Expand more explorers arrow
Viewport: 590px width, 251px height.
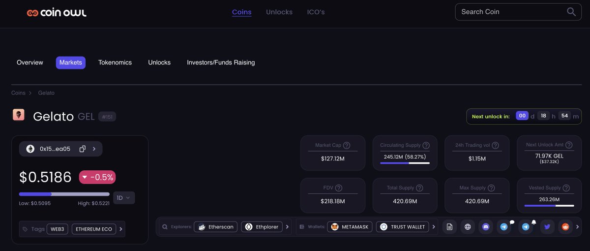[288, 227]
